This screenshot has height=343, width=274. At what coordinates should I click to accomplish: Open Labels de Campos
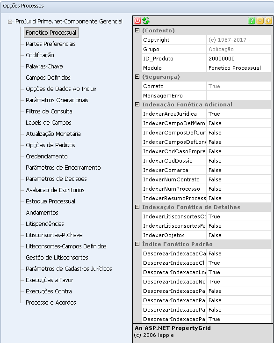coord(49,122)
